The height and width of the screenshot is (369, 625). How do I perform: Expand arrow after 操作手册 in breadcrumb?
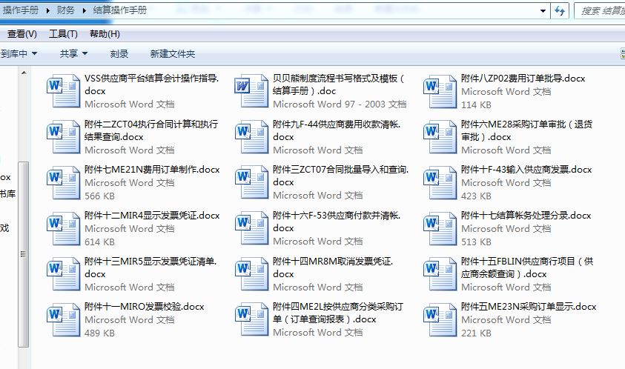point(48,10)
